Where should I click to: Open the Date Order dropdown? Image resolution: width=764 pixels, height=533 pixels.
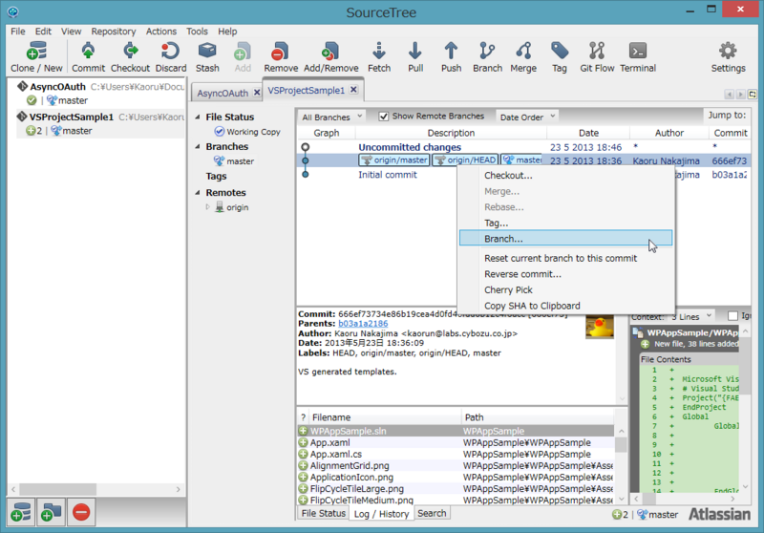(527, 117)
